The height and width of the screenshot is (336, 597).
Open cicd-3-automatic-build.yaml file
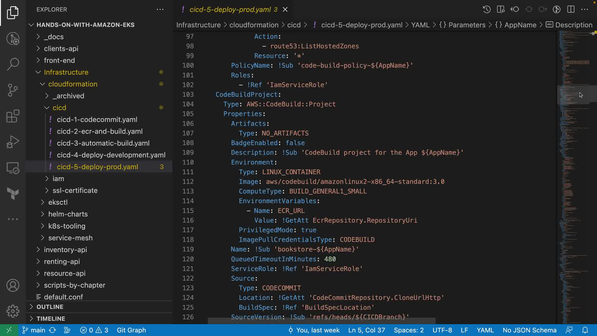pyautogui.click(x=103, y=143)
